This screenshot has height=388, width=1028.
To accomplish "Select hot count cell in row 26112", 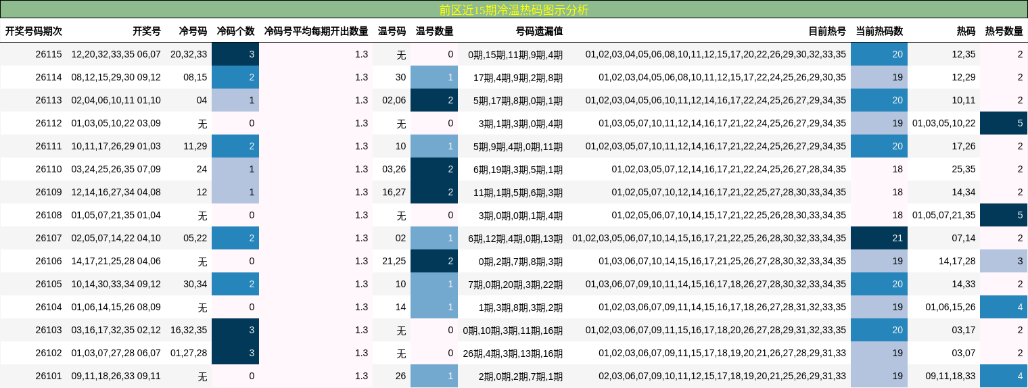I will coord(1004,123).
